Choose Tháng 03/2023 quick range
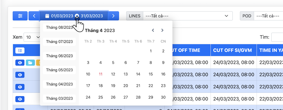The height and width of the screenshot is (110, 283). tap(59, 98)
